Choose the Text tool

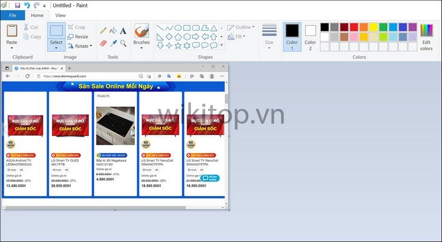click(123, 31)
